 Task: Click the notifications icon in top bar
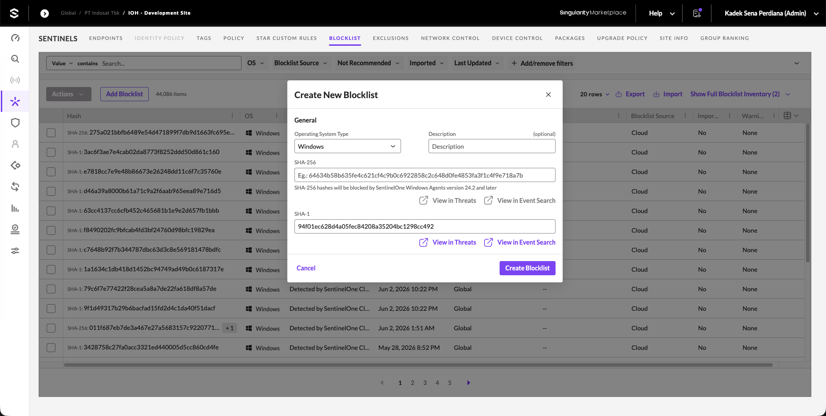coord(697,13)
